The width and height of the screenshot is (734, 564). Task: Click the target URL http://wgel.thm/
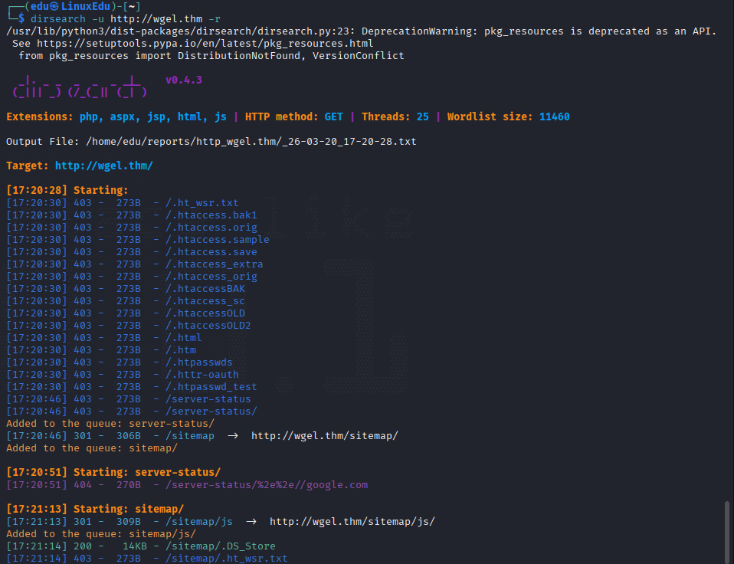[x=104, y=166]
